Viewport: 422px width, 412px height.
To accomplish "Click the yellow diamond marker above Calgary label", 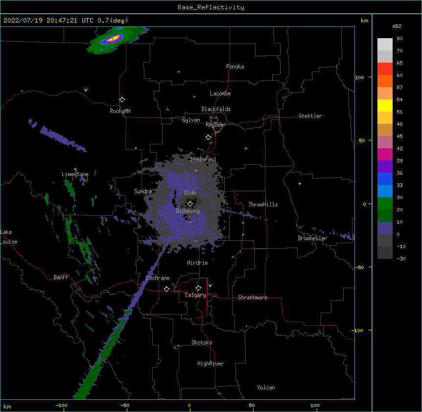I will 198,288.
